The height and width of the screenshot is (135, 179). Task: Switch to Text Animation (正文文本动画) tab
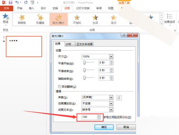(84, 44)
